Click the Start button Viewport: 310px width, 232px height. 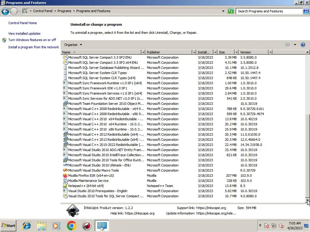(8, 226)
